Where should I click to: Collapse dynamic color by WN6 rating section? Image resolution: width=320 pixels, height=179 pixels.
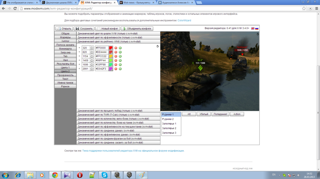118,41
